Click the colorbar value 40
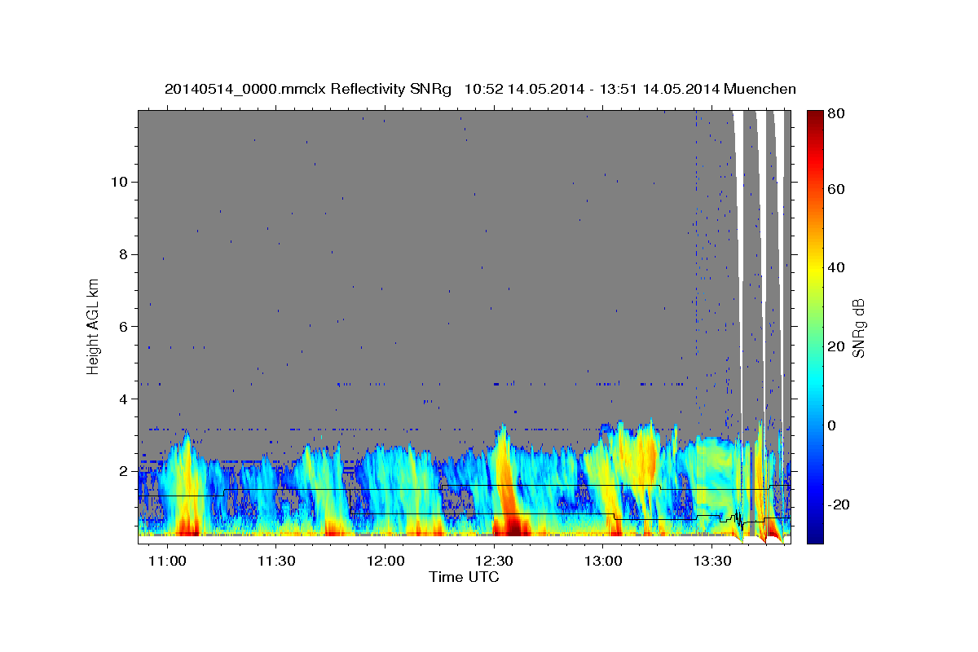This screenshot has height=652, width=978. tap(838, 268)
